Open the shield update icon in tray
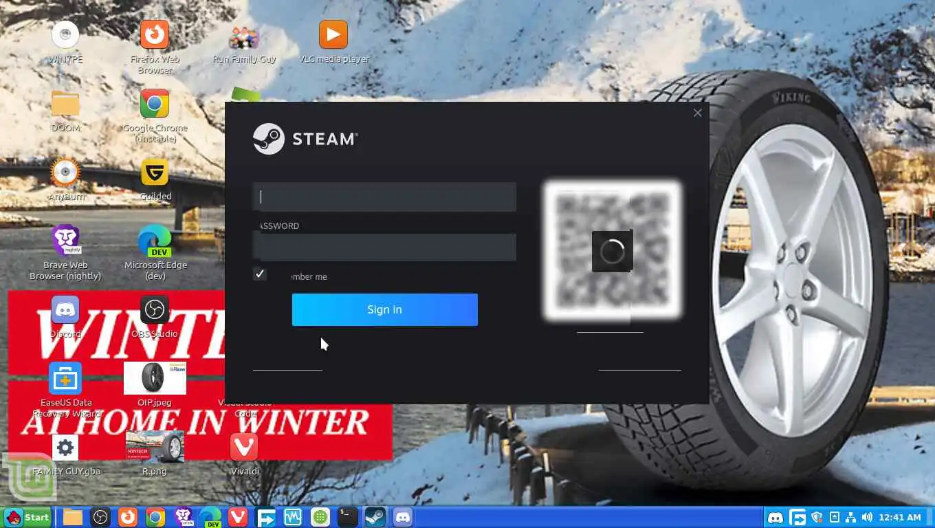Viewport: 935px width, 528px height. (x=817, y=517)
